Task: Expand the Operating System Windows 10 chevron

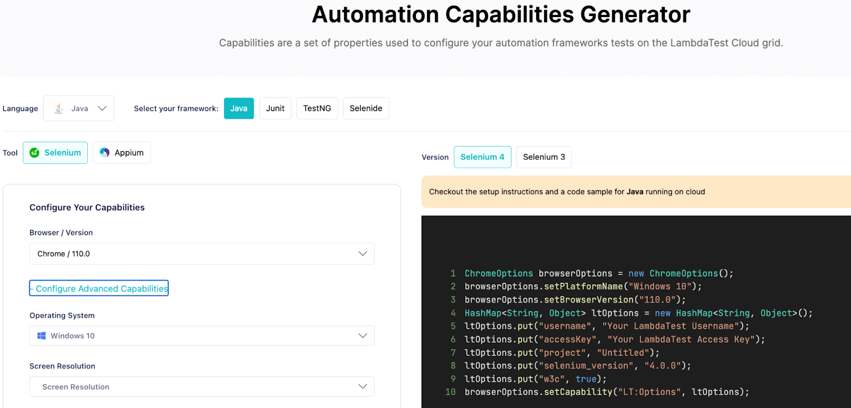Action: click(363, 336)
